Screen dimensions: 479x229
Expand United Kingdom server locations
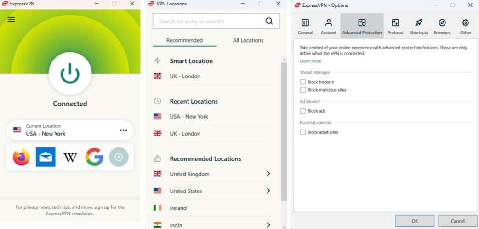click(x=268, y=174)
